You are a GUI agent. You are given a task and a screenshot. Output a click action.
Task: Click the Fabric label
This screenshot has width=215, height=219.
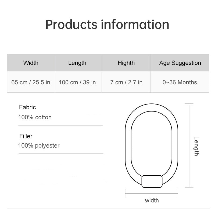27,107
